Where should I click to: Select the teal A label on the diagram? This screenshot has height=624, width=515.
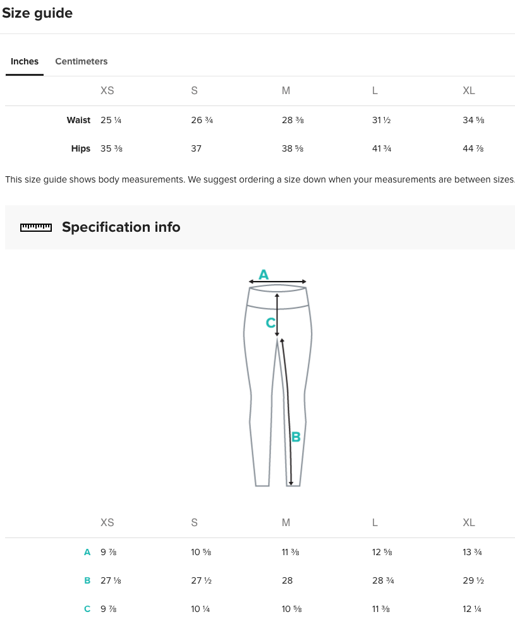pos(263,274)
